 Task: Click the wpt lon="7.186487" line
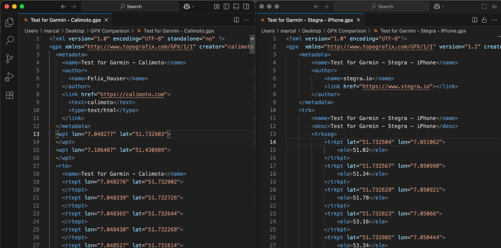click(x=113, y=150)
